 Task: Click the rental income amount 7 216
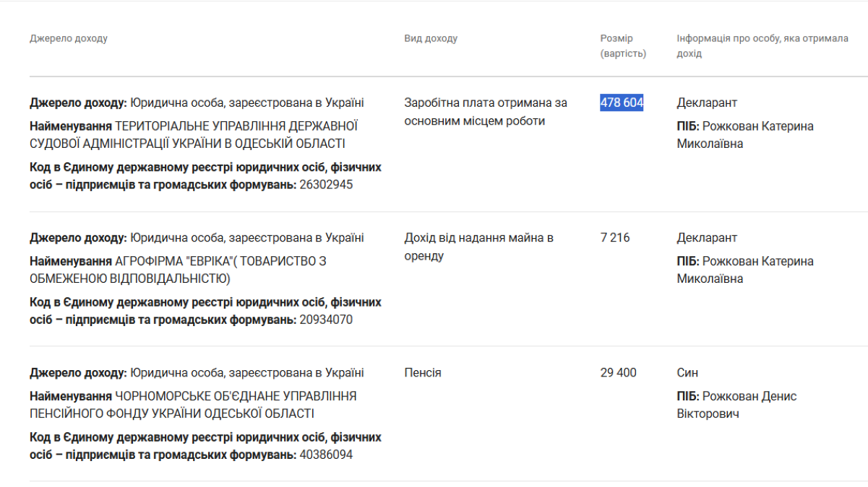click(x=615, y=237)
